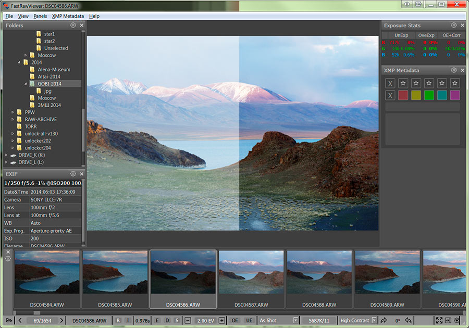Expand the PPW folder in the tree
The image size is (469, 328).
pos(13,112)
